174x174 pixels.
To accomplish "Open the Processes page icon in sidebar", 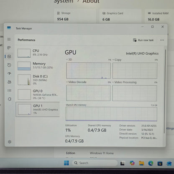I will tap(9, 48).
